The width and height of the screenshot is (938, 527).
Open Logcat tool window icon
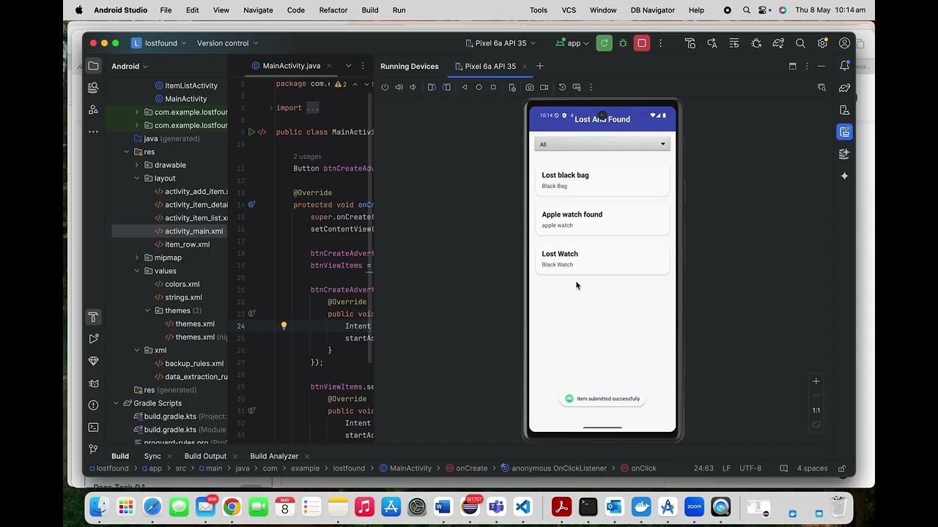[x=93, y=383]
